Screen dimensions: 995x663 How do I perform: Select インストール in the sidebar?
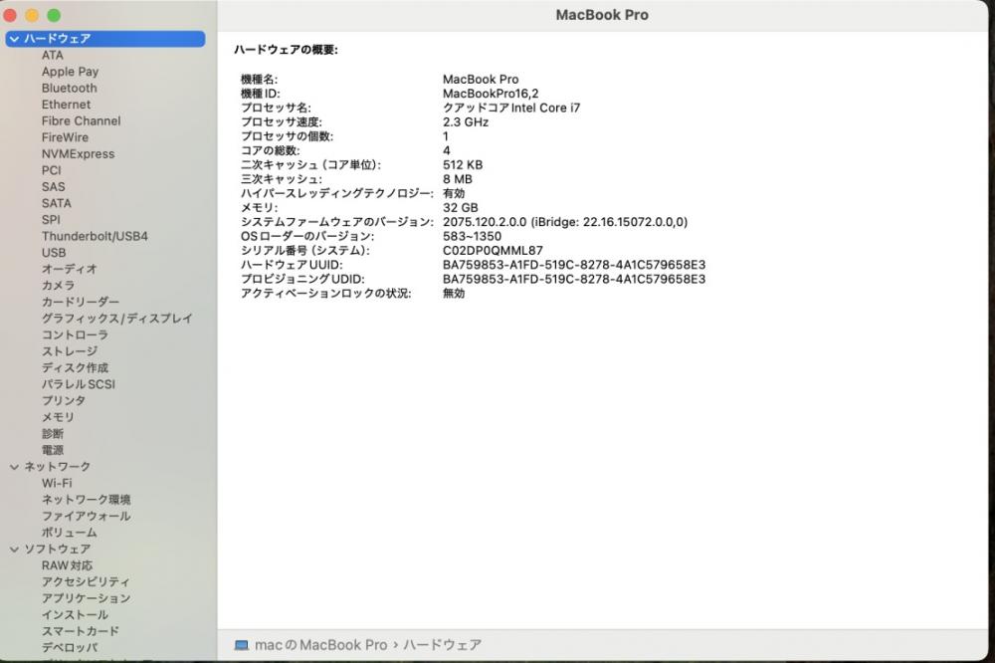75,615
